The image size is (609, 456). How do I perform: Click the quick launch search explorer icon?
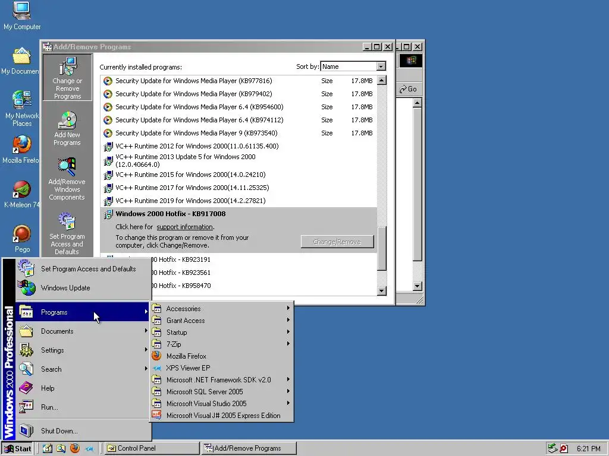61,448
